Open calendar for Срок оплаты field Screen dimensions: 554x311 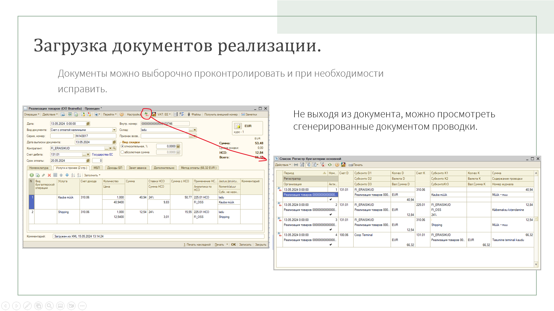pos(88,161)
